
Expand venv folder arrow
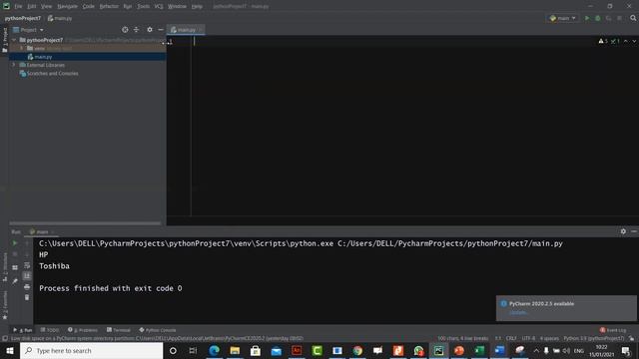pyautogui.click(x=22, y=48)
